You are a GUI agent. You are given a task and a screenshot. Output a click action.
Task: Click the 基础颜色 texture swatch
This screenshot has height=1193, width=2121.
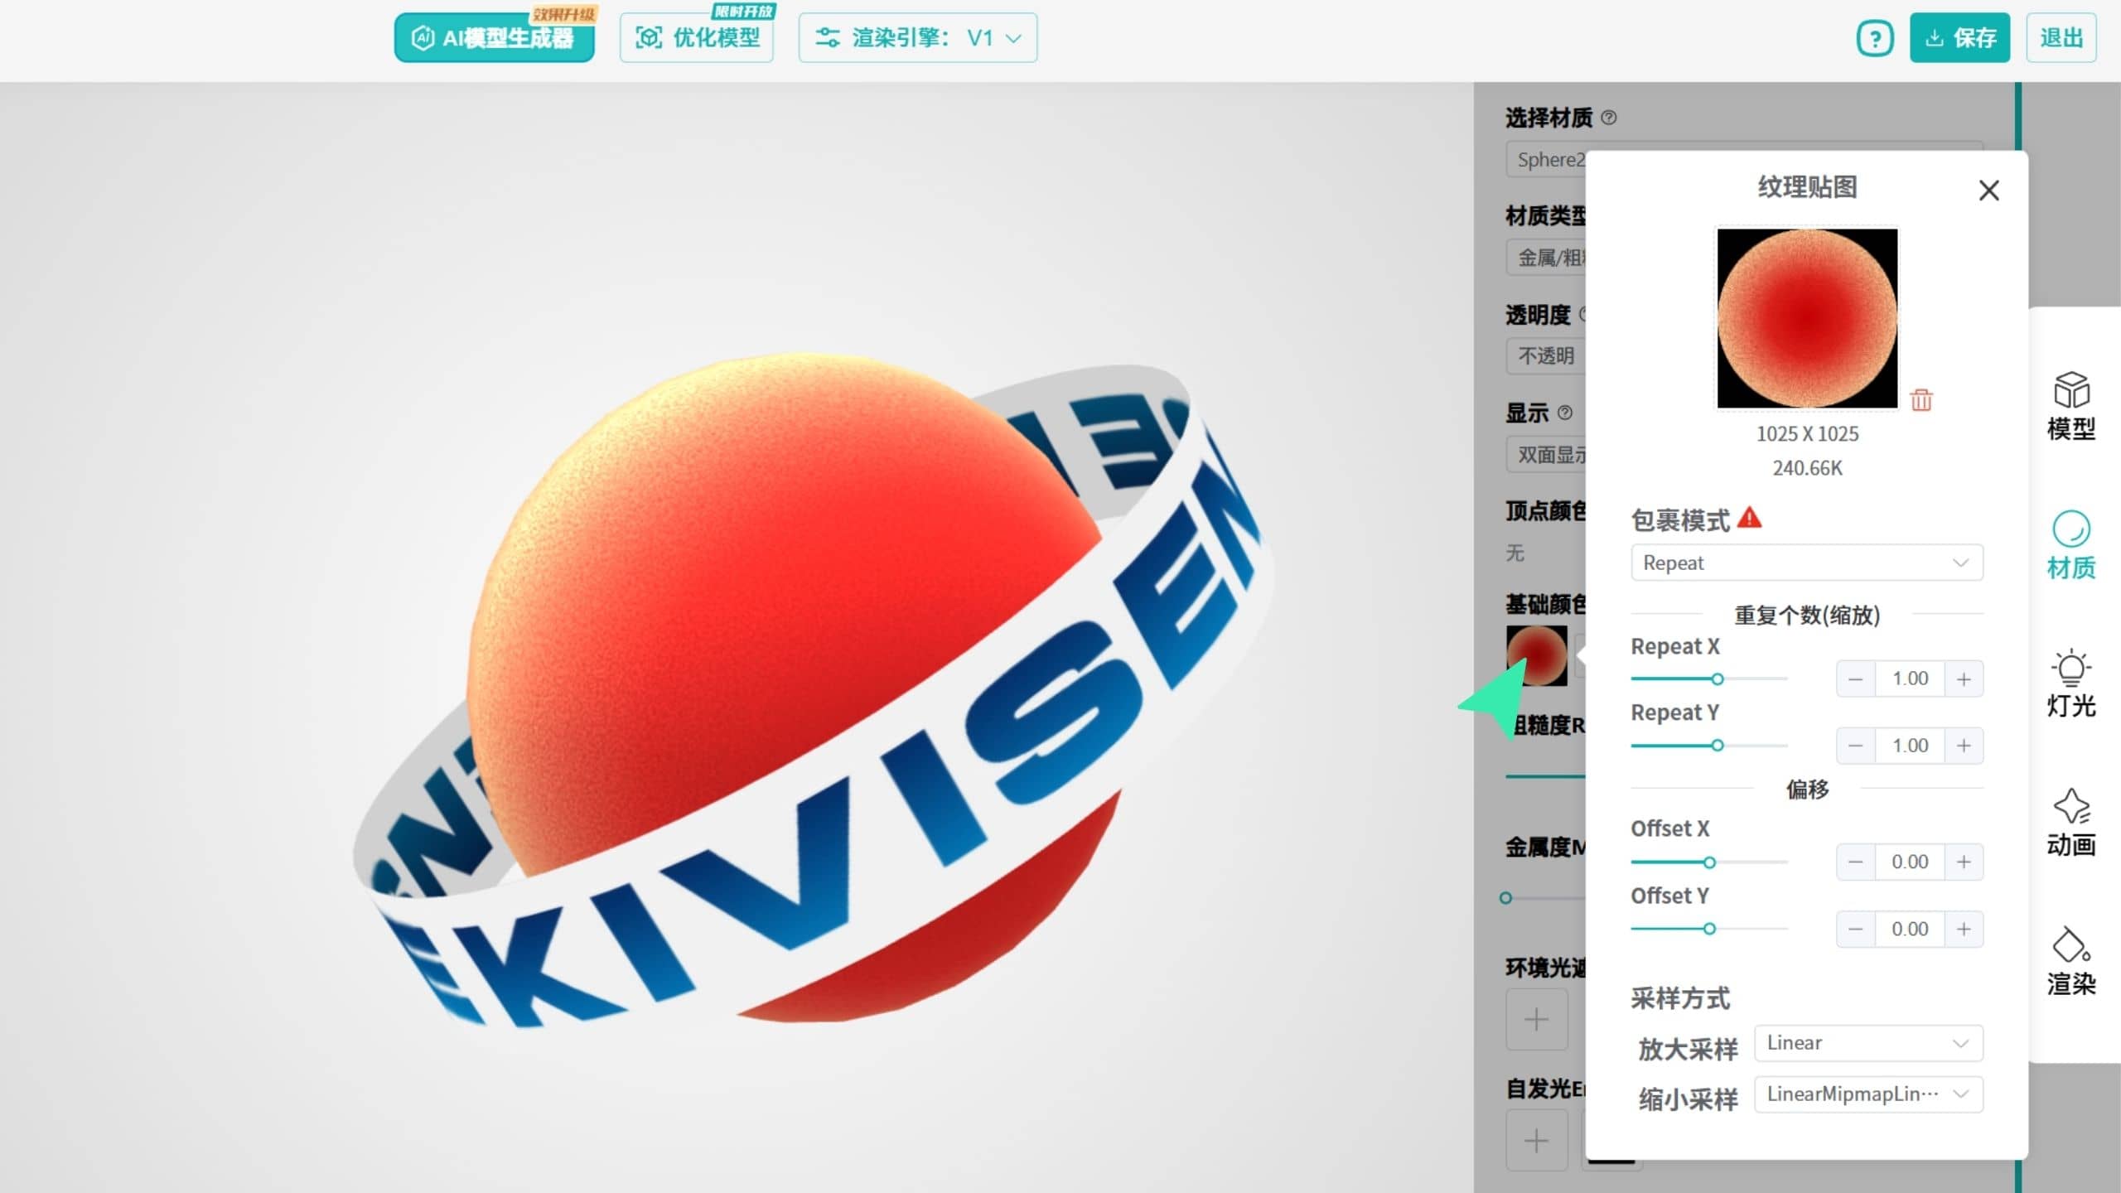(1536, 655)
